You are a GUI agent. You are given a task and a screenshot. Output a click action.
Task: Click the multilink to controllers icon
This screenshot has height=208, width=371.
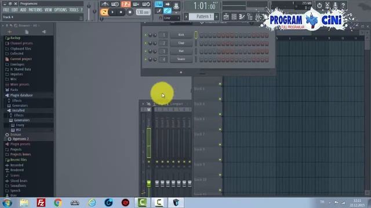coord(176,6)
